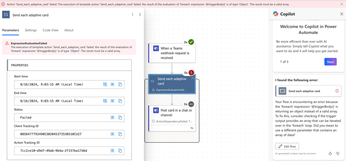Copy the Client Tracking ID

120,134
